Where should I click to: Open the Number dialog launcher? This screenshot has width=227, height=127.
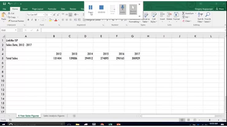(x=126, y=25)
